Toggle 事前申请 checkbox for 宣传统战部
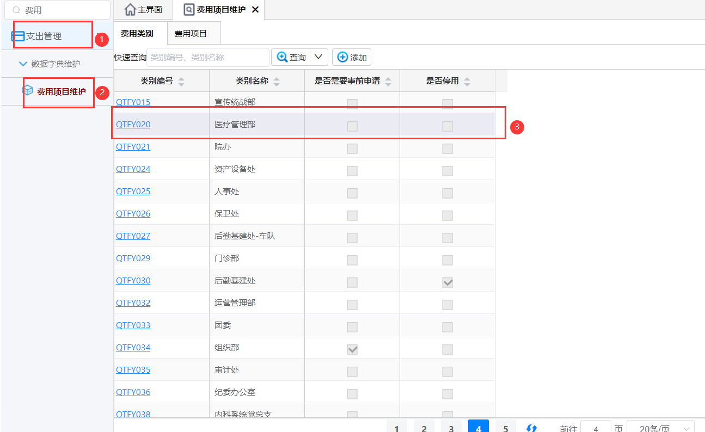This screenshot has height=432, width=705. (352, 104)
